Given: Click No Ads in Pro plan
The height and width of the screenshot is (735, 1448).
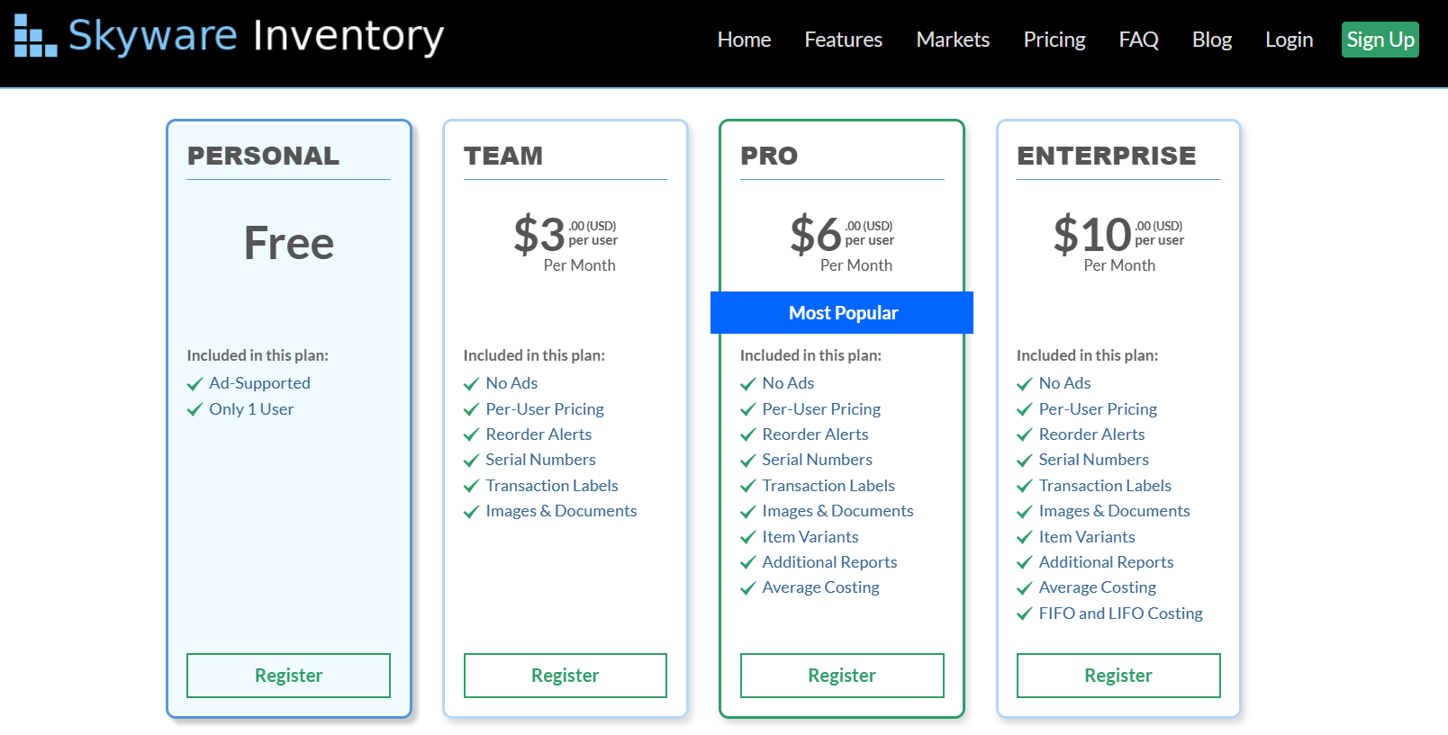Looking at the screenshot, I should (x=788, y=383).
